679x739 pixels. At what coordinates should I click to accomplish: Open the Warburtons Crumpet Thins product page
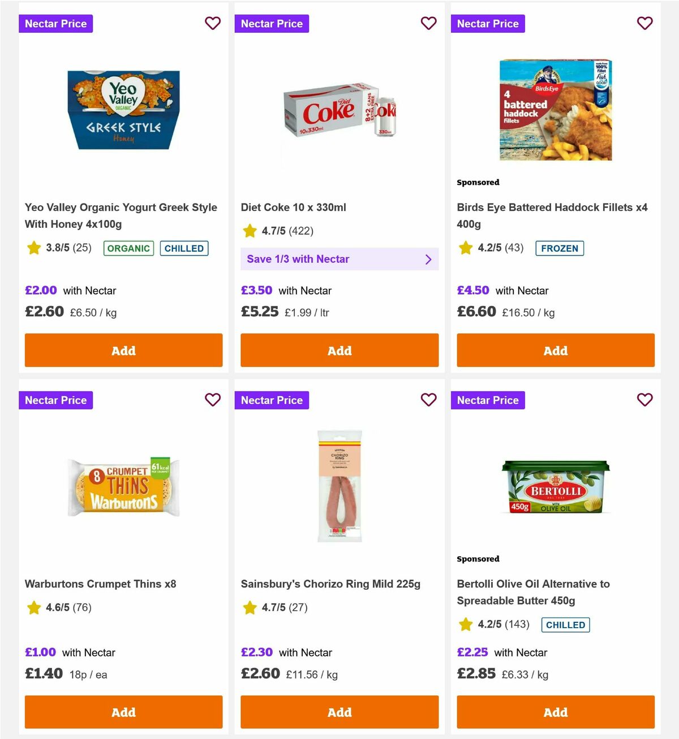tap(101, 584)
